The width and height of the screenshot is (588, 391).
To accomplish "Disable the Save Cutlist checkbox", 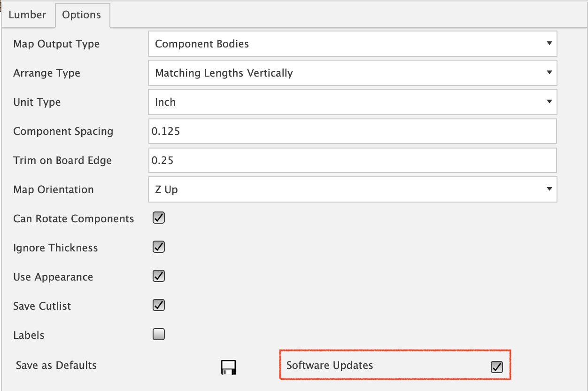I will pos(159,305).
